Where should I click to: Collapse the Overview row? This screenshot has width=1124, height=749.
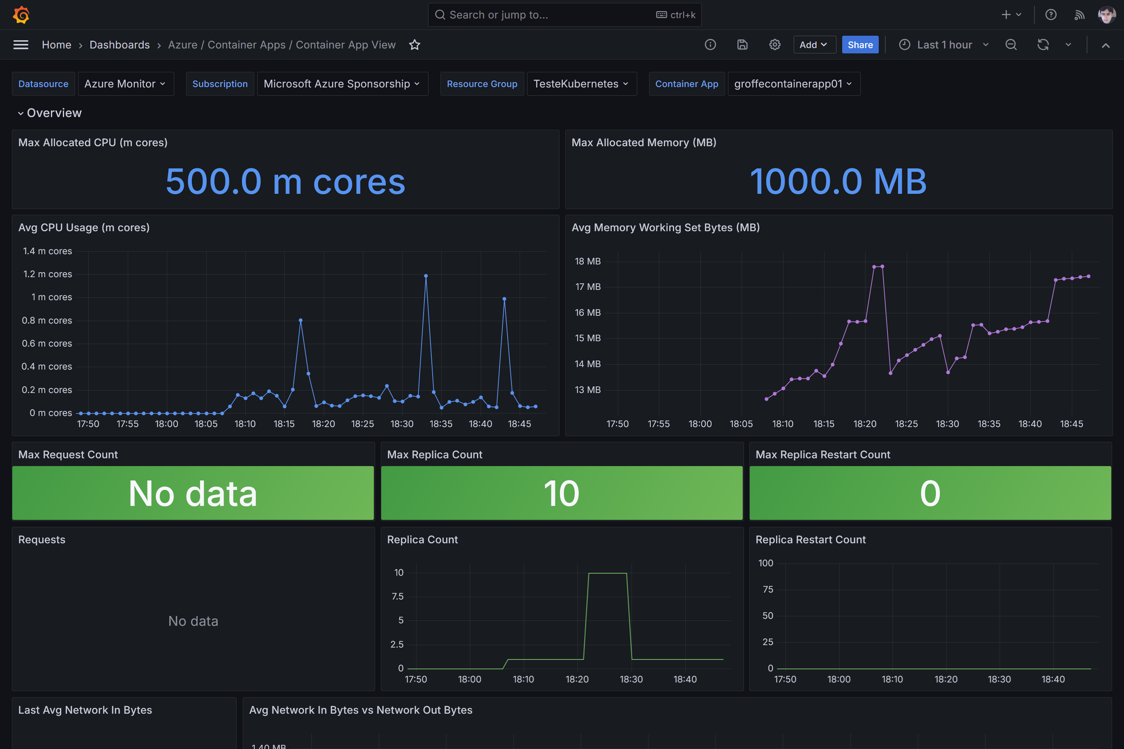click(21, 113)
